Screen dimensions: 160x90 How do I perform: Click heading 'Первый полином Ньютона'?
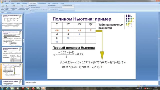coord(73,48)
